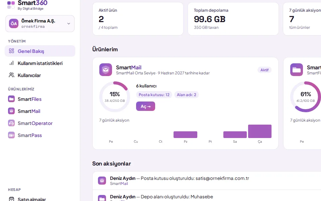Click the 15% storage usage ring
The height and width of the screenshot is (201, 321).
[x=115, y=97]
